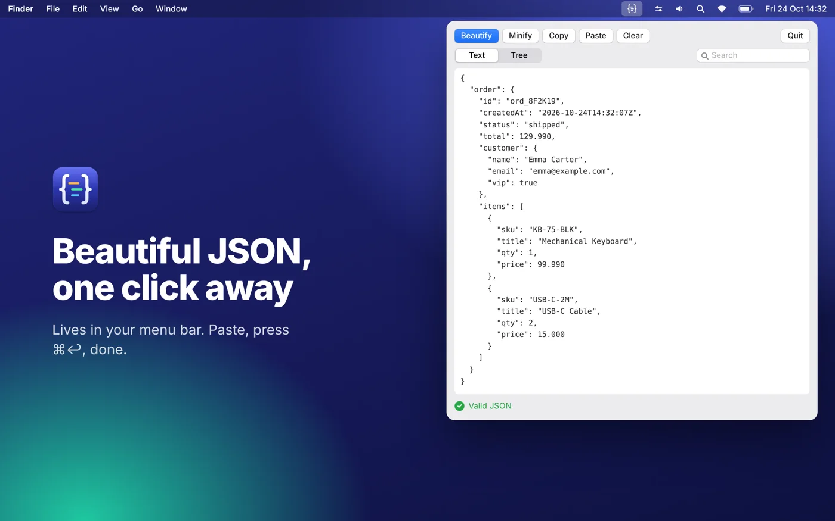This screenshot has width=835, height=521.
Task: Open the Edit menu
Action: [80, 9]
